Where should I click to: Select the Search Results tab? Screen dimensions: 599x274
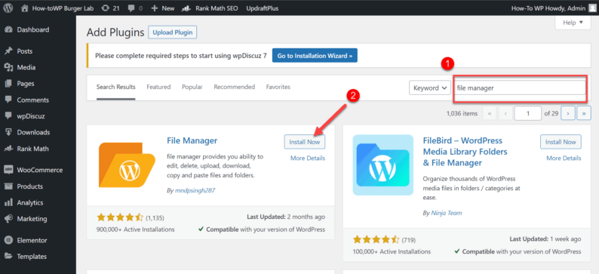coord(115,87)
